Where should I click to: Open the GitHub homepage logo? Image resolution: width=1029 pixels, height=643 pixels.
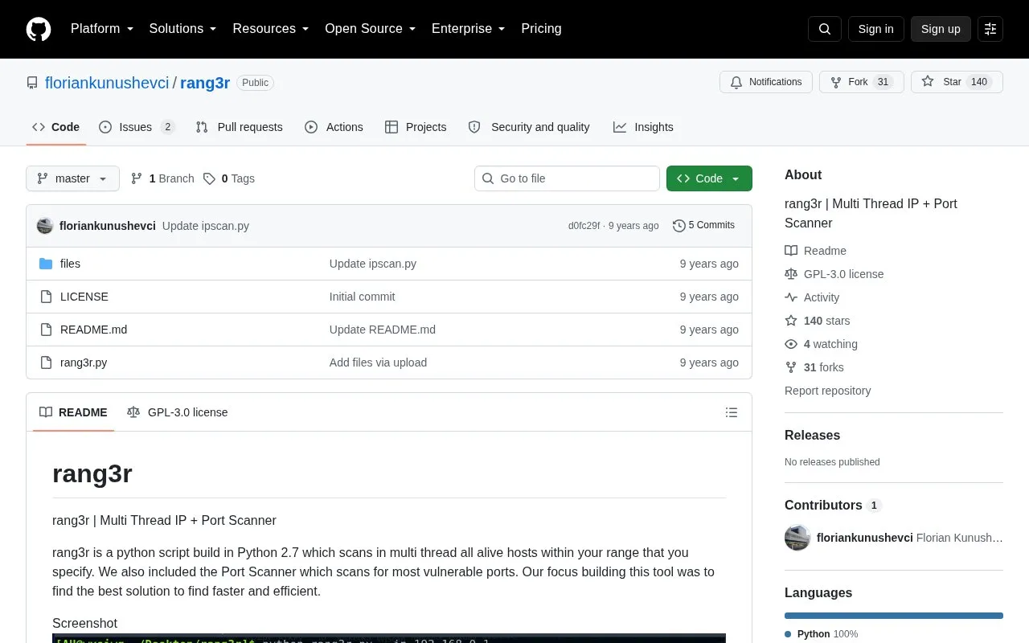point(39,29)
